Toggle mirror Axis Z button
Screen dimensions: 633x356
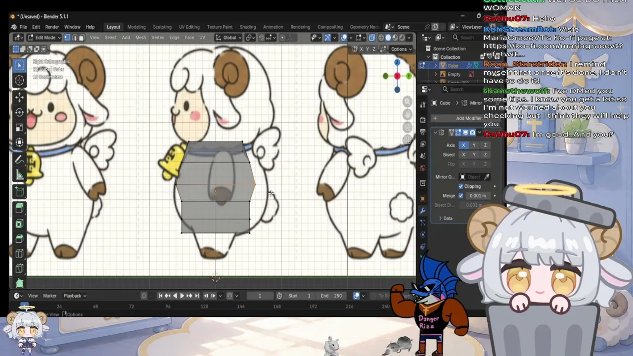(485, 145)
